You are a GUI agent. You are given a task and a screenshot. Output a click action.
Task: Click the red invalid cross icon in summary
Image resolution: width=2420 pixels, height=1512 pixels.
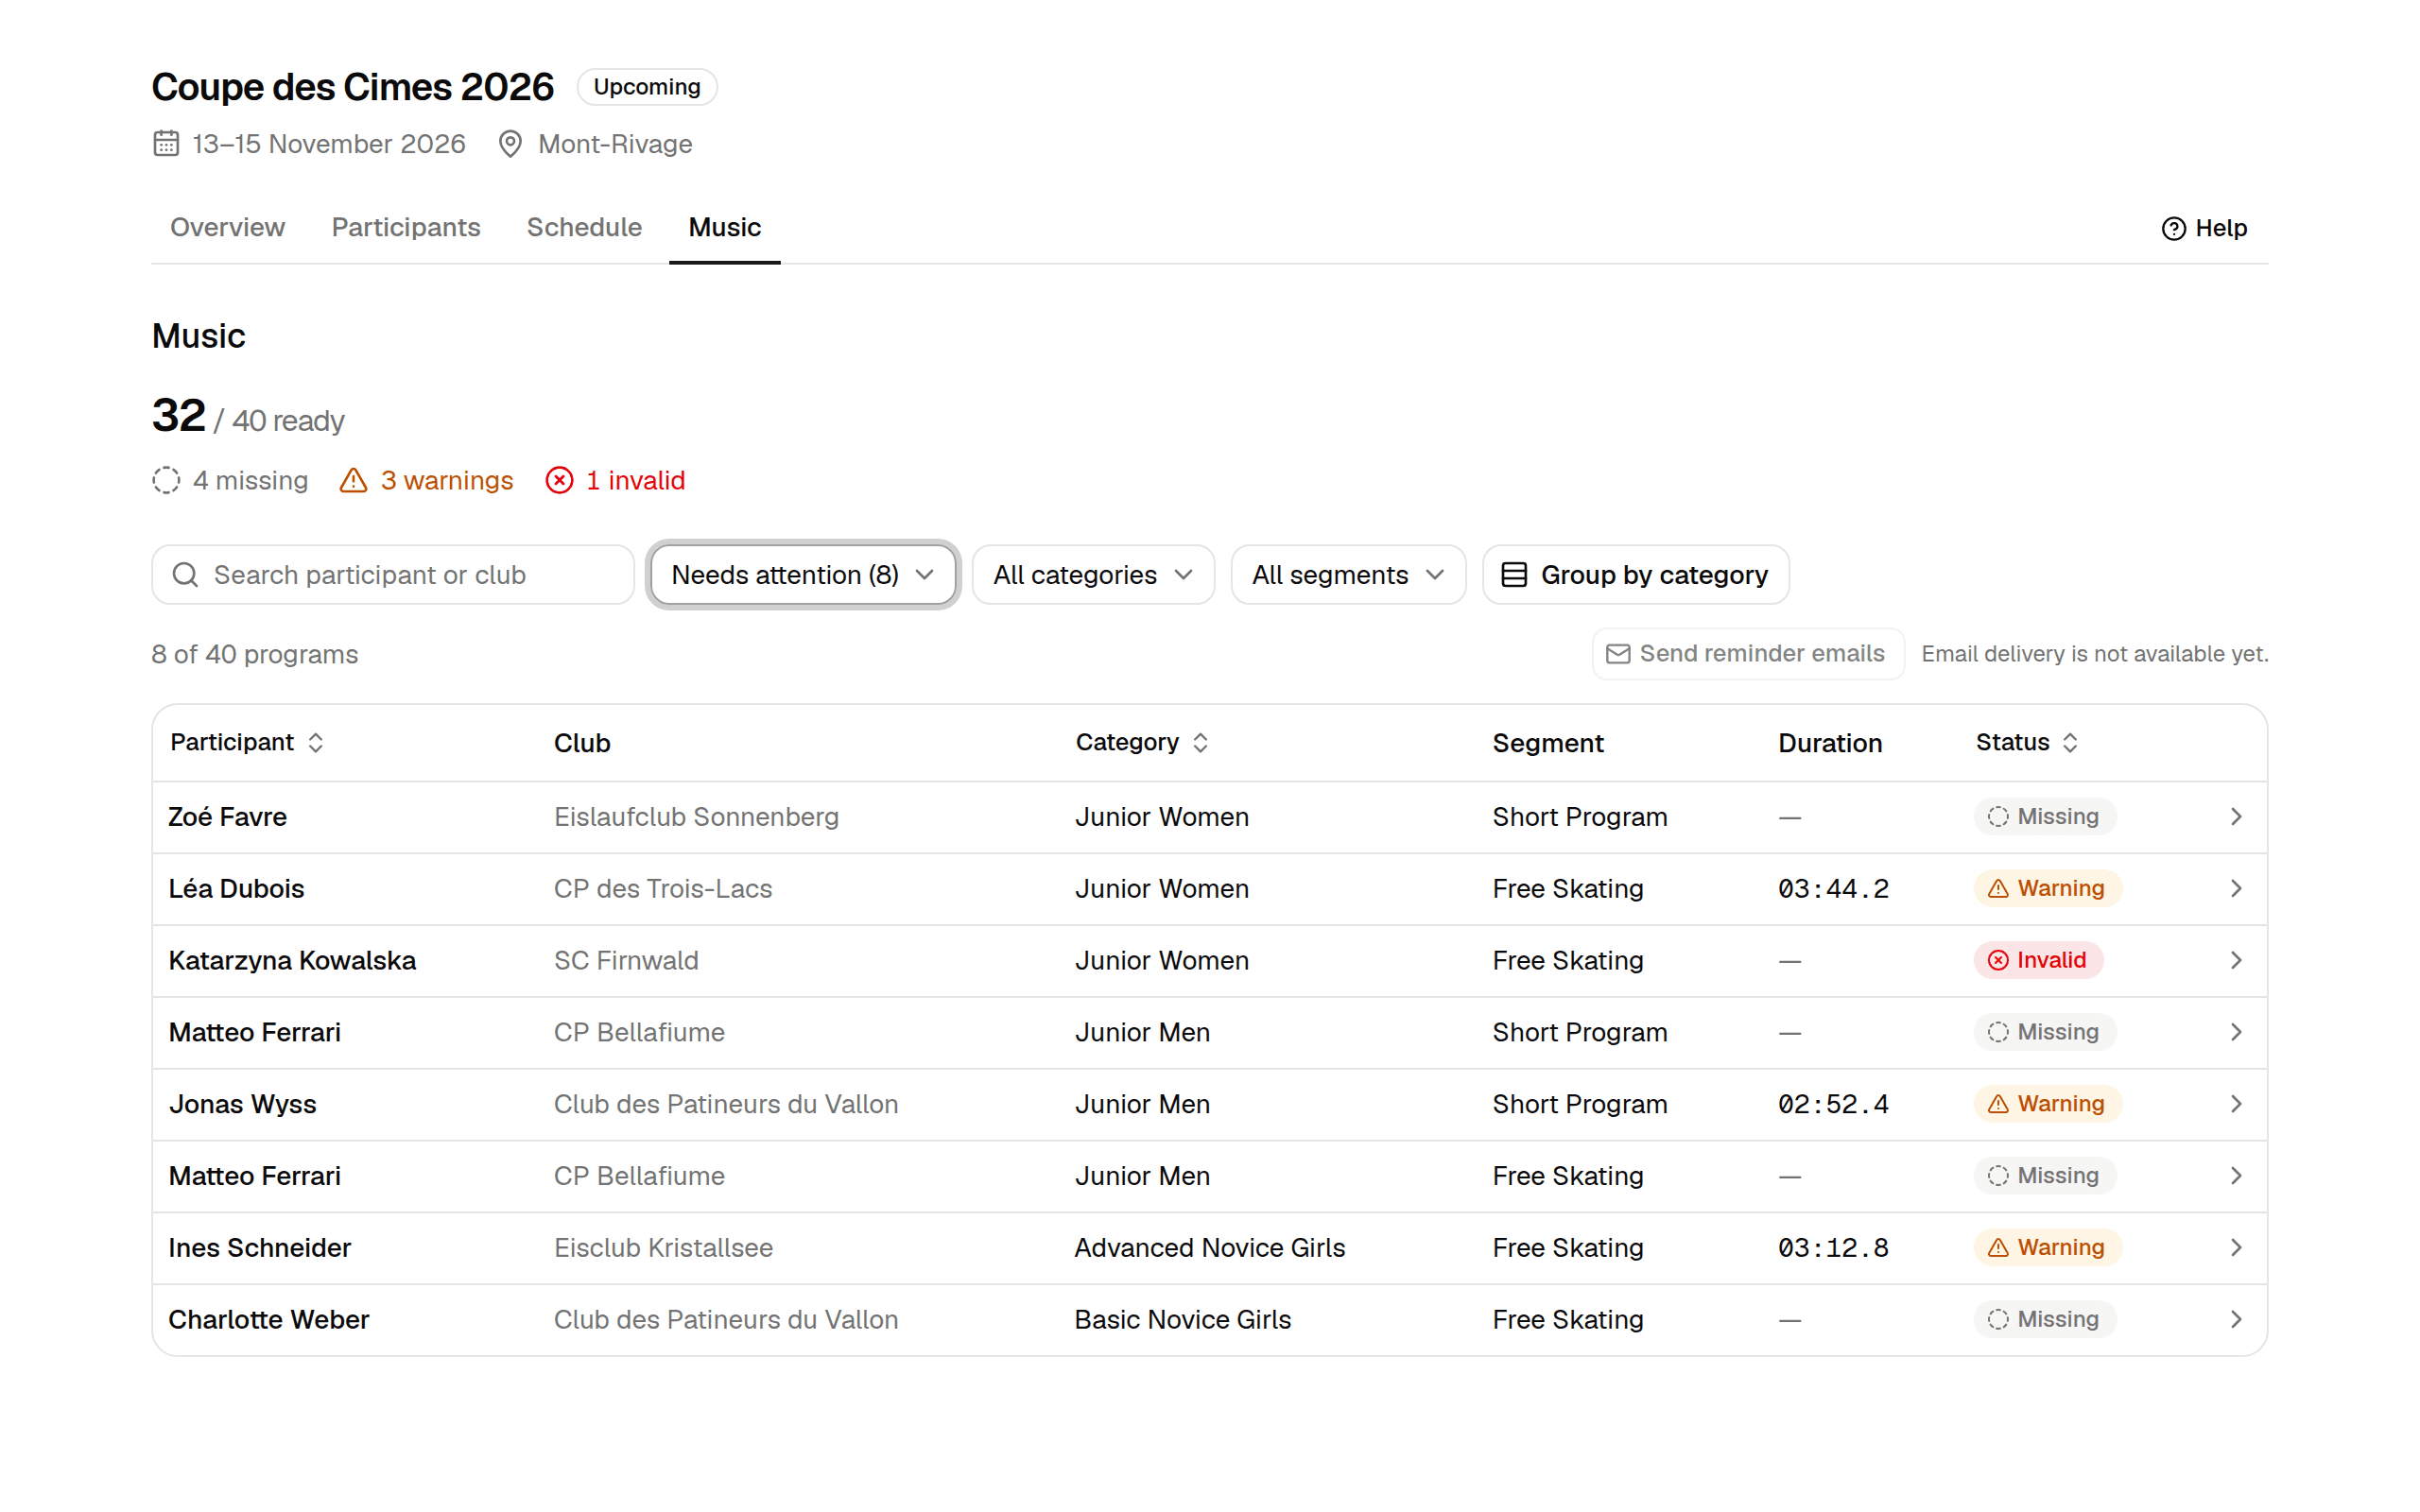560,481
